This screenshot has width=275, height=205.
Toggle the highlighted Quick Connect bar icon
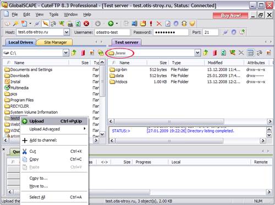(45, 24)
